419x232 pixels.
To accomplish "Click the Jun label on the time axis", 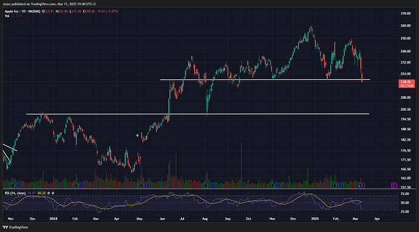I will [x=162, y=219].
